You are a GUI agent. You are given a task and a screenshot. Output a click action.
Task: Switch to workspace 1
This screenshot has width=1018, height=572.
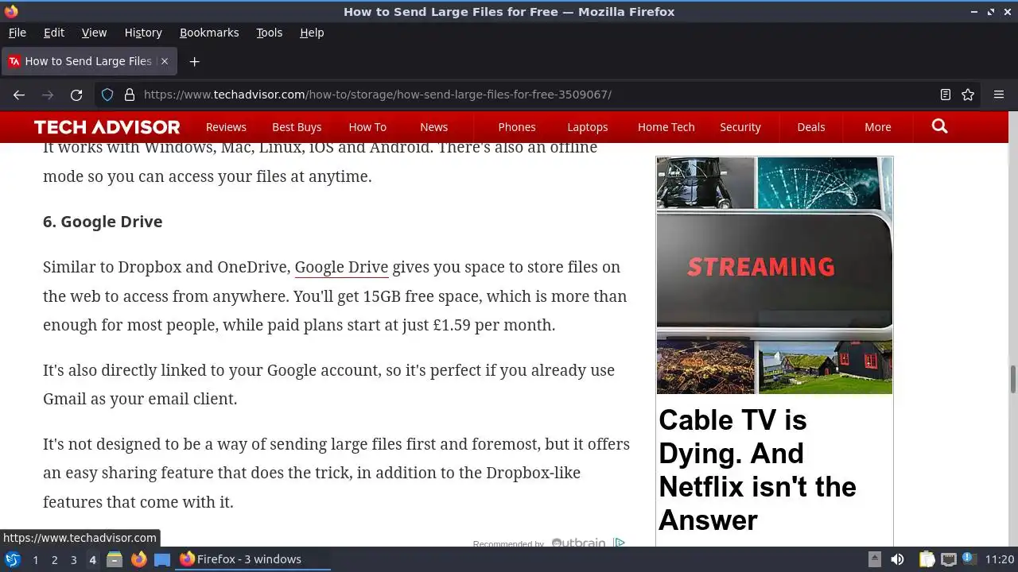point(35,559)
